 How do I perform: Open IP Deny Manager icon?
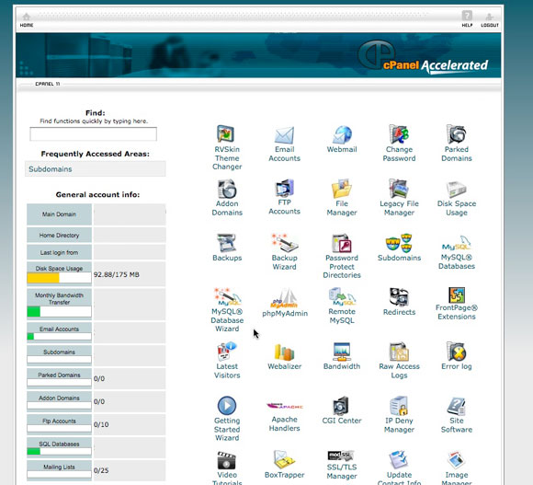pos(399,406)
